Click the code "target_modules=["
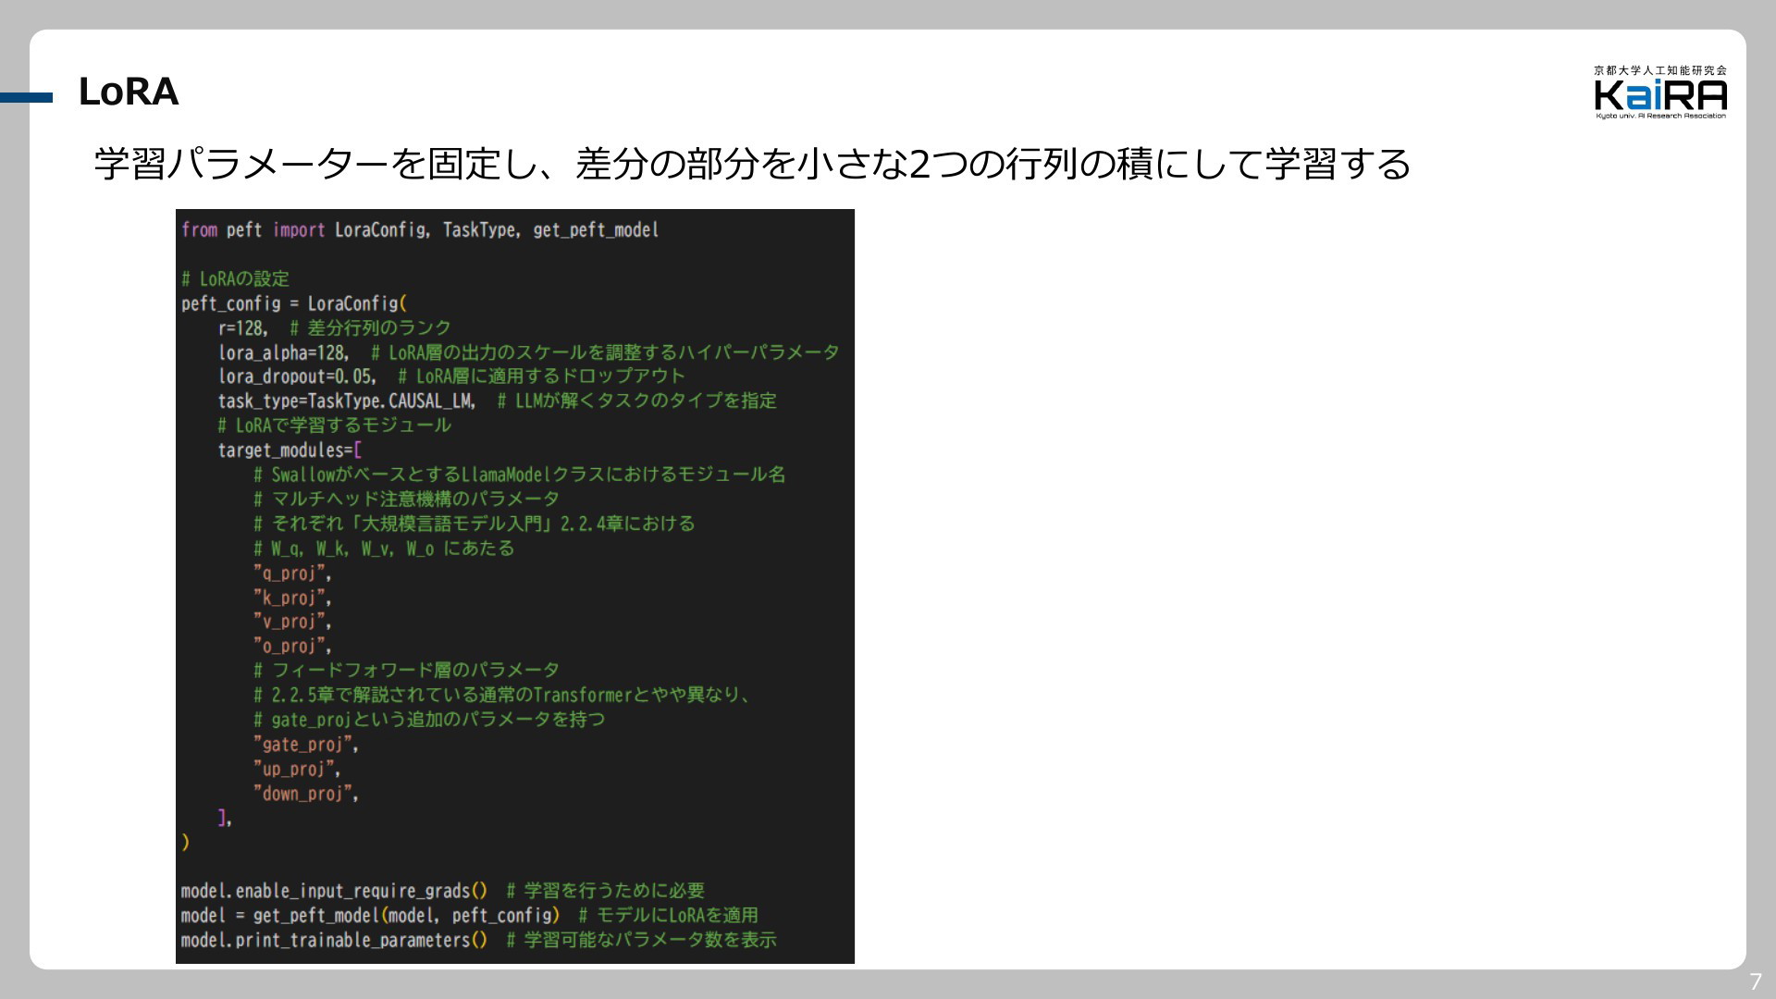Viewport: 1776px width, 999px height. (290, 450)
